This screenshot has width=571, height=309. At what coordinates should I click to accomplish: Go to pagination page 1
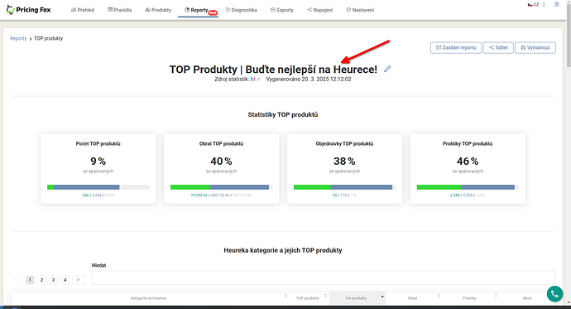(x=30, y=280)
